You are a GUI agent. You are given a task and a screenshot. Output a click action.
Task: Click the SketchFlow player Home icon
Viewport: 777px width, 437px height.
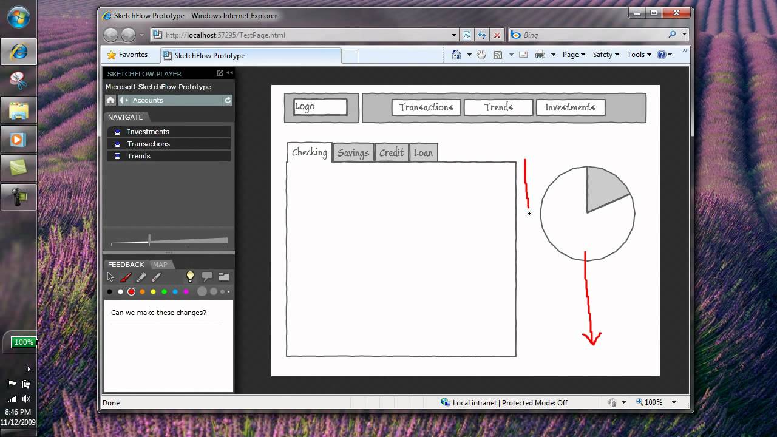point(110,100)
